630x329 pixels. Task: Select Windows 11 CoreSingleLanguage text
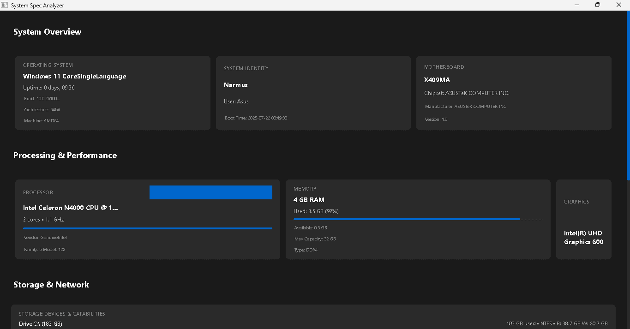74,76
